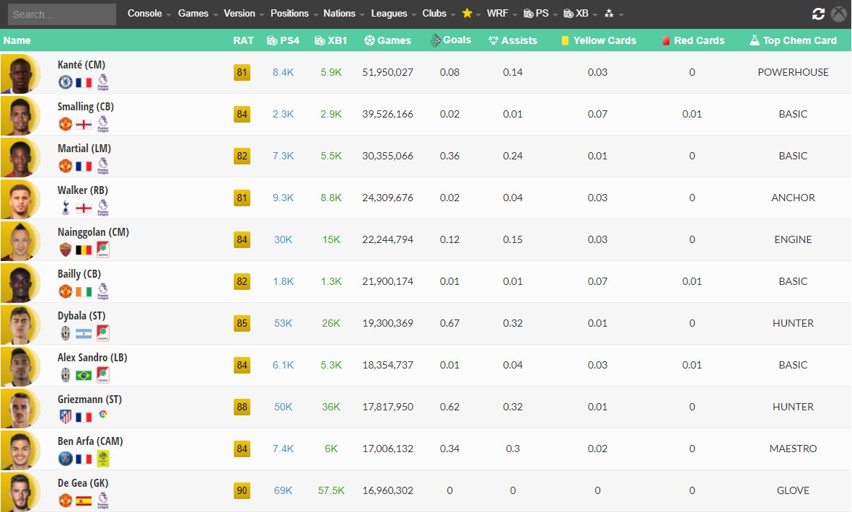Click into the Search input field

(62, 14)
